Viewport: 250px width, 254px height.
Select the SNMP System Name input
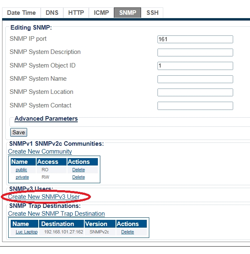[195, 79]
